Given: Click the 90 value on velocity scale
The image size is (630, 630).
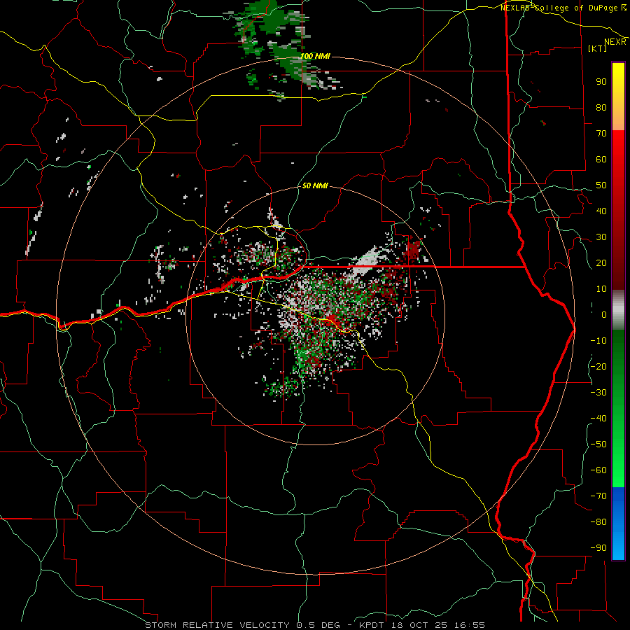Looking at the screenshot, I should 601,82.
